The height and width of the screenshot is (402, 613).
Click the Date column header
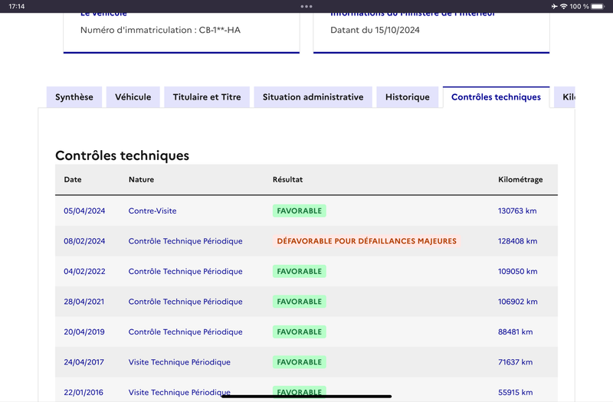point(73,179)
